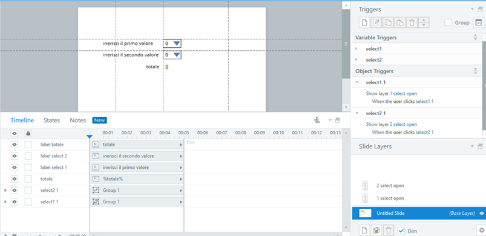The width and height of the screenshot is (486, 236).
Task: Expand the select2 variable trigger
Action: [x=356, y=60]
